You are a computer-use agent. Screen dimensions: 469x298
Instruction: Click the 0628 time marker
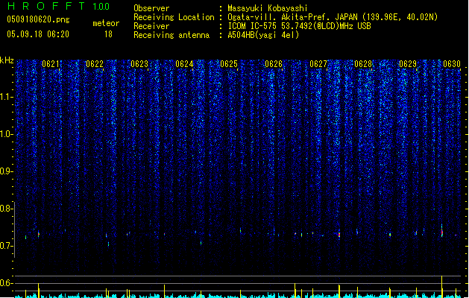pyautogui.click(x=363, y=64)
